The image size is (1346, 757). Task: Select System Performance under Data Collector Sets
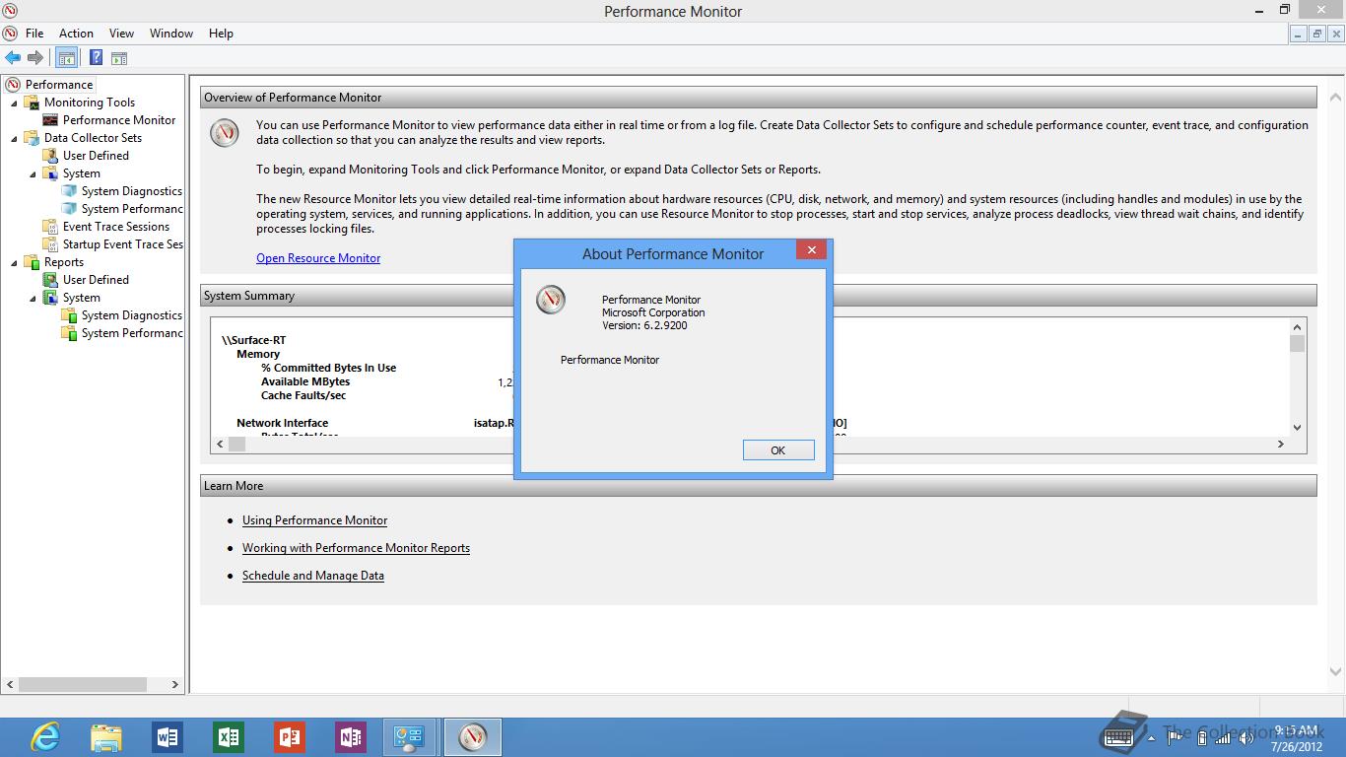point(132,209)
